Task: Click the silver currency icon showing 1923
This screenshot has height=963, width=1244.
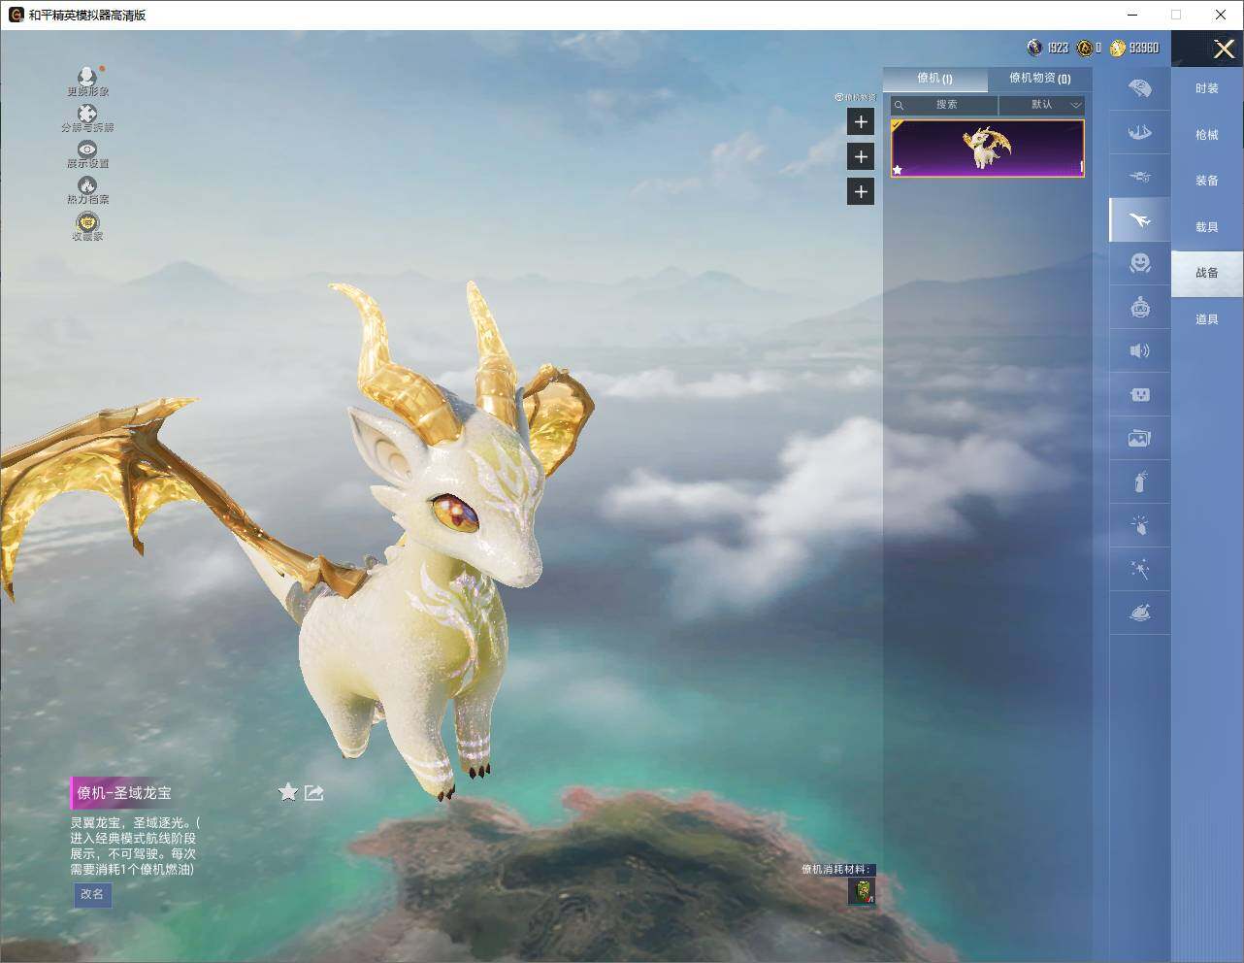Action: pos(1035,48)
